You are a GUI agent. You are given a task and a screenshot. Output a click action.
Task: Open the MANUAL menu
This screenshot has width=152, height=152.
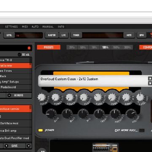tap(48, 27)
